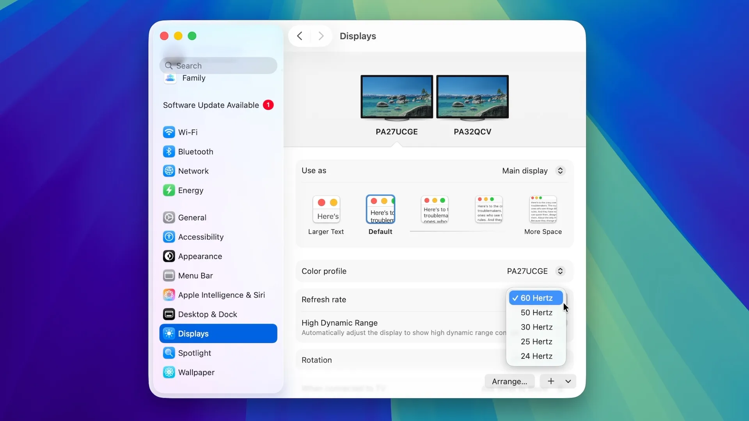Select the PA32QCV display thumbnail
The image size is (749, 421).
[x=472, y=97]
